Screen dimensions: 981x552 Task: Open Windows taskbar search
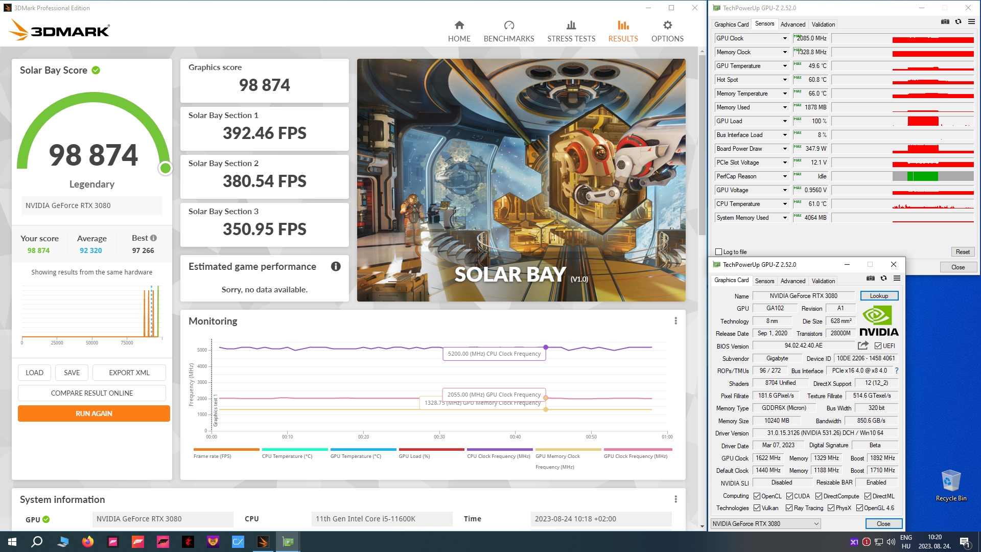pyautogui.click(x=37, y=542)
